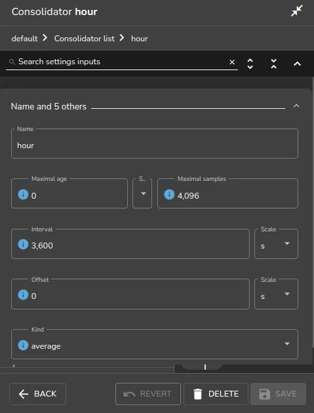The height and width of the screenshot is (413, 314).
Task: Expand all settings groups
Action: 250,64
